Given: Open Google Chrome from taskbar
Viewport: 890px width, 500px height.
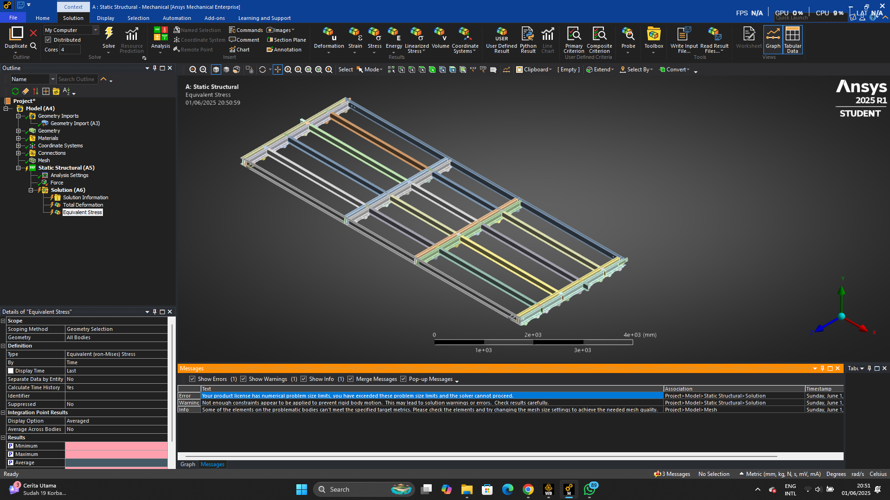Looking at the screenshot, I should point(528,489).
